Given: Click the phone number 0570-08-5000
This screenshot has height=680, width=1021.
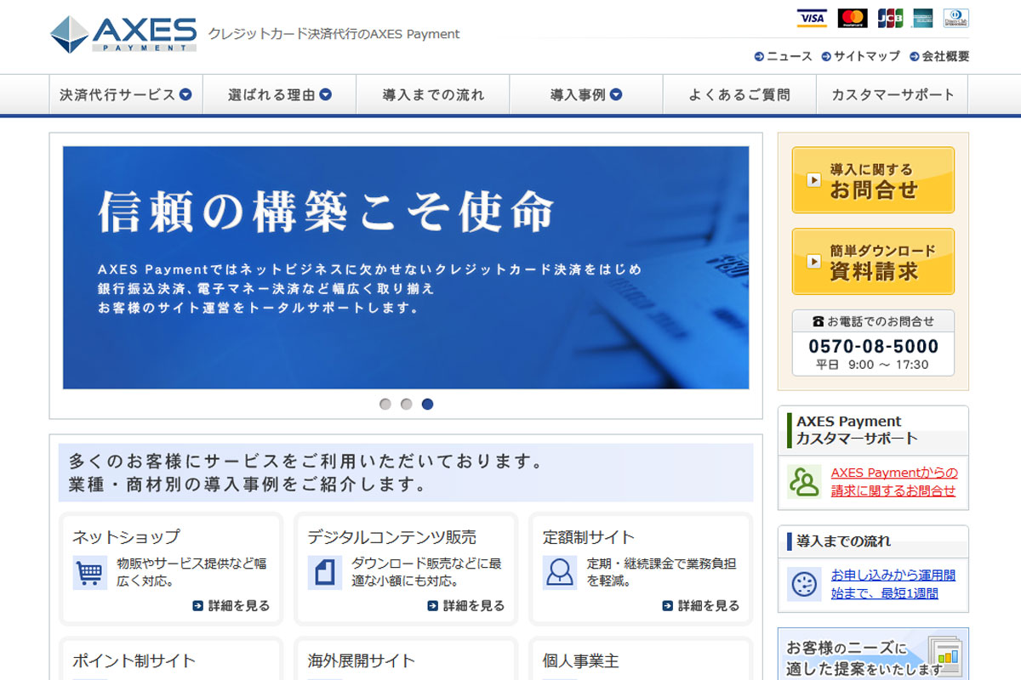Looking at the screenshot, I should coord(873,347).
